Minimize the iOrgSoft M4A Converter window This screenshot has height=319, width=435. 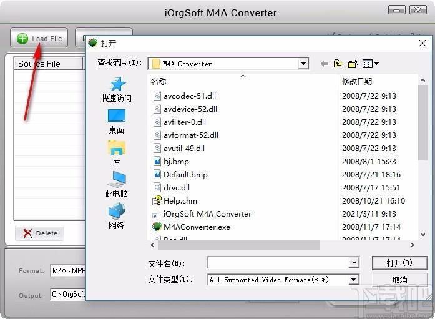tap(397, 10)
